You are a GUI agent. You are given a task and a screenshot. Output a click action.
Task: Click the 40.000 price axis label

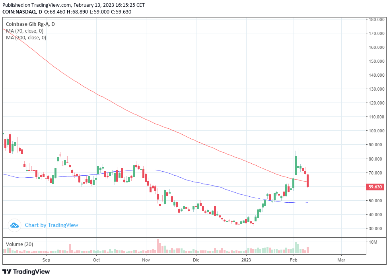point(376,215)
